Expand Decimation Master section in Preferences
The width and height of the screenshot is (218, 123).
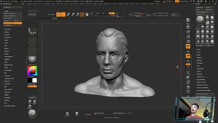[x=10, y=106]
